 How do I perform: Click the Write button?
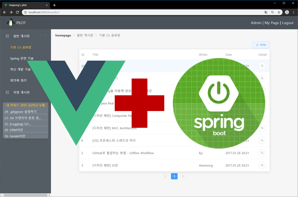(261, 45)
